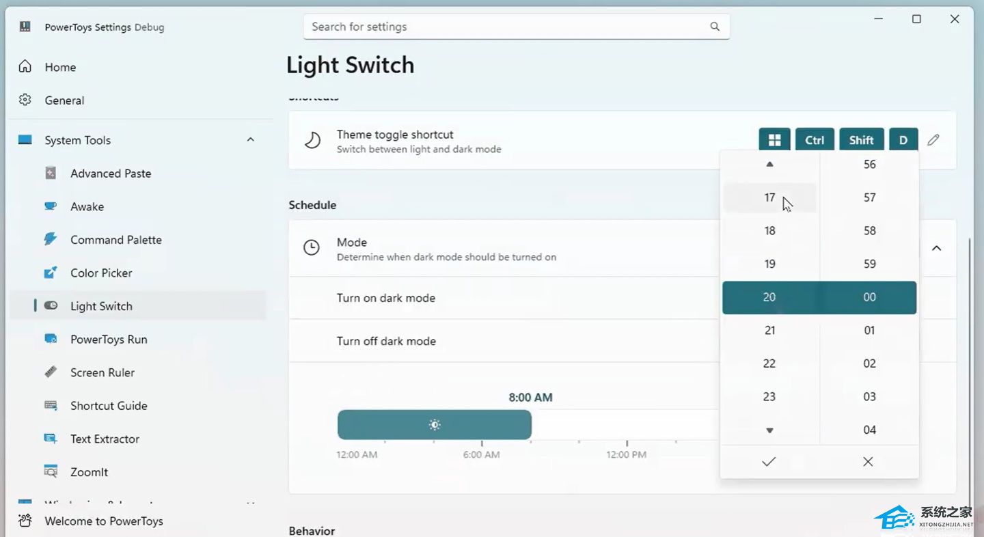Click the Turn off dark mode label
984x537 pixels.
click(x=386, y=341)
